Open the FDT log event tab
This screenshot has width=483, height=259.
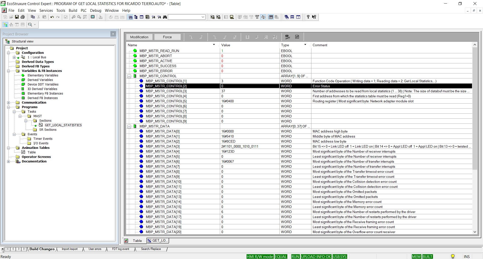120,249
